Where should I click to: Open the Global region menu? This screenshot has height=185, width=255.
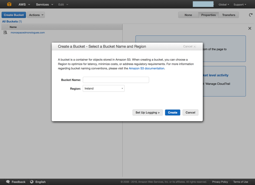[224, 5]
